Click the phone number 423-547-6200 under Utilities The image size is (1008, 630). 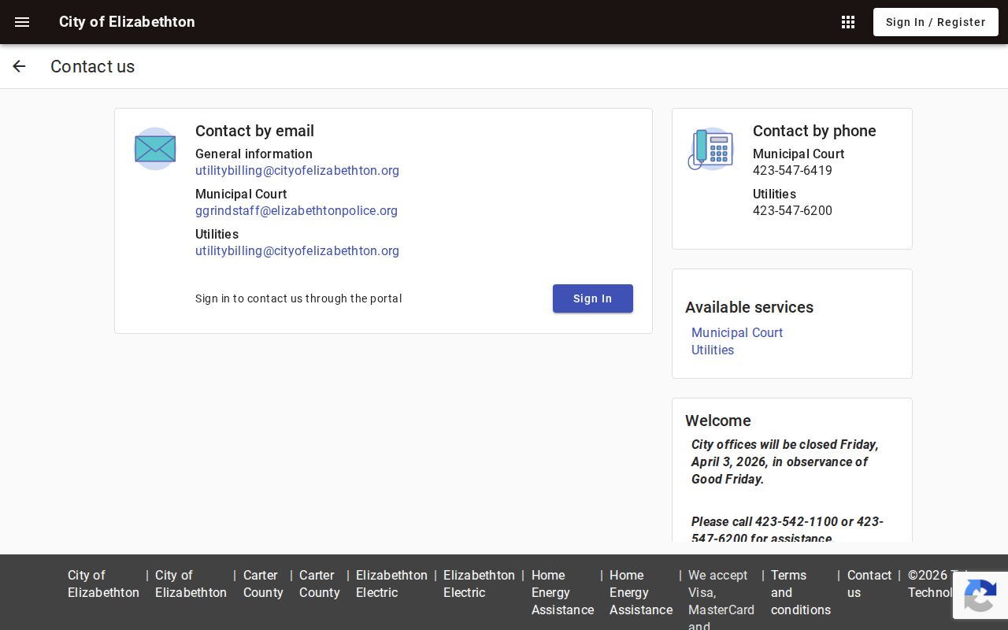click(x=792, y=210)
